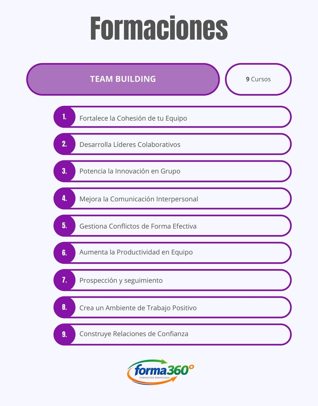Viewport: 318px width, 406px height.
Task: Select the TEAM BUILDING category button
Action: coord(123,79)
